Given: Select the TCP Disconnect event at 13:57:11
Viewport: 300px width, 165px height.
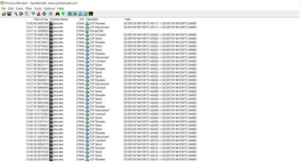Looking at the screenshot, I should [x=111, y=27].
